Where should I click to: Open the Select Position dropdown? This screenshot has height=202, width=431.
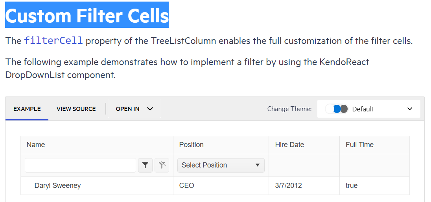(x=221, y=166)
